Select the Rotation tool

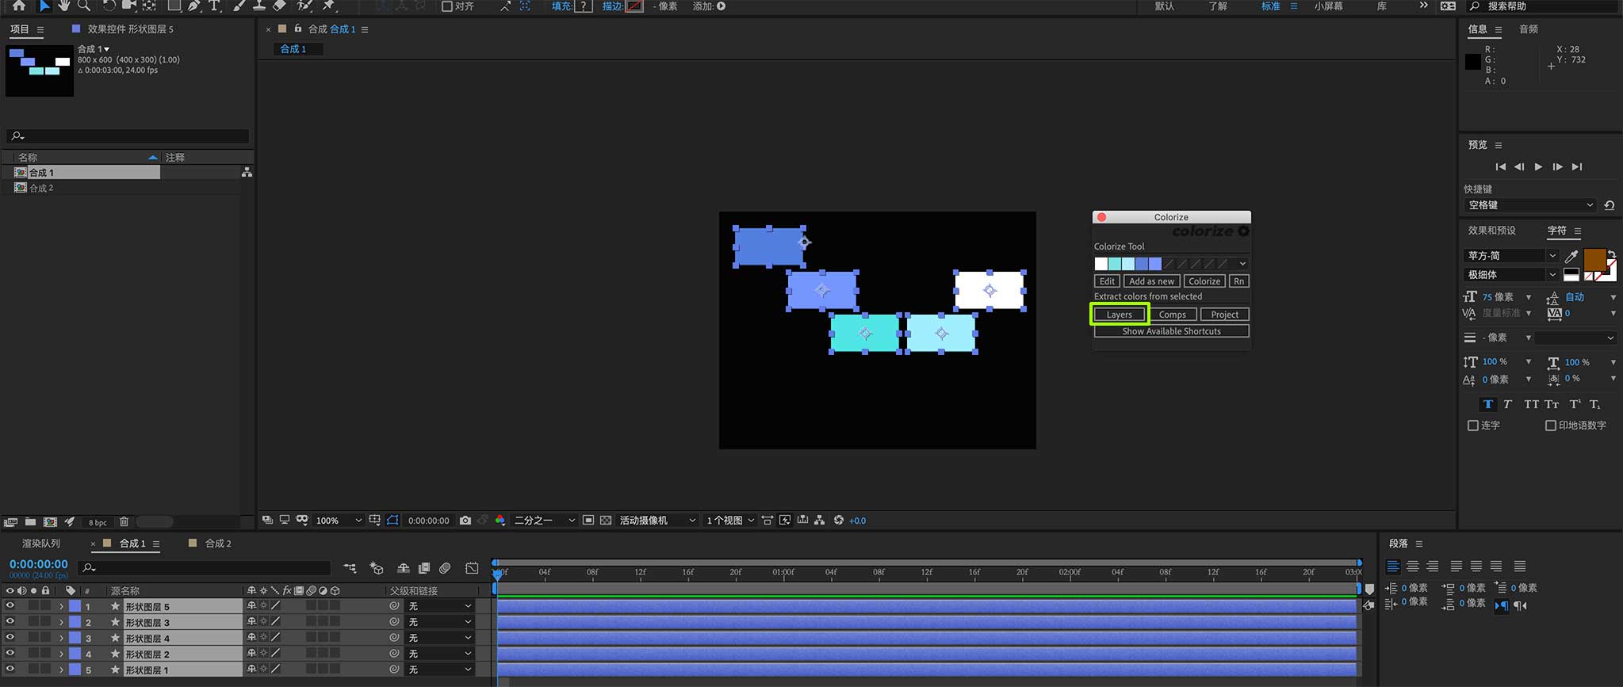(109, 6)
